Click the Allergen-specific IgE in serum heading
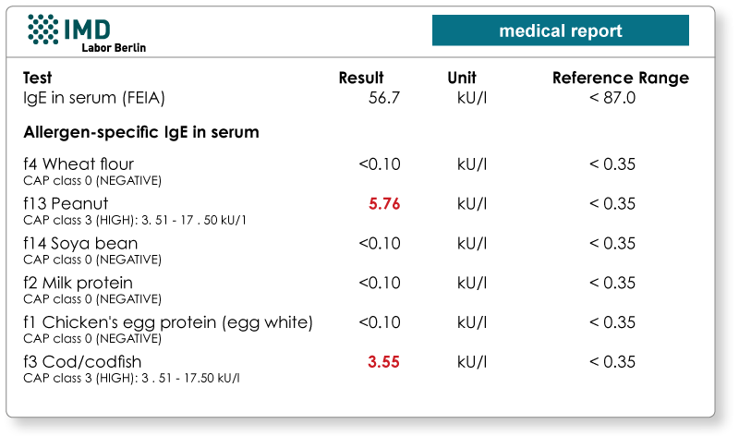 click(x=141, y=132)
